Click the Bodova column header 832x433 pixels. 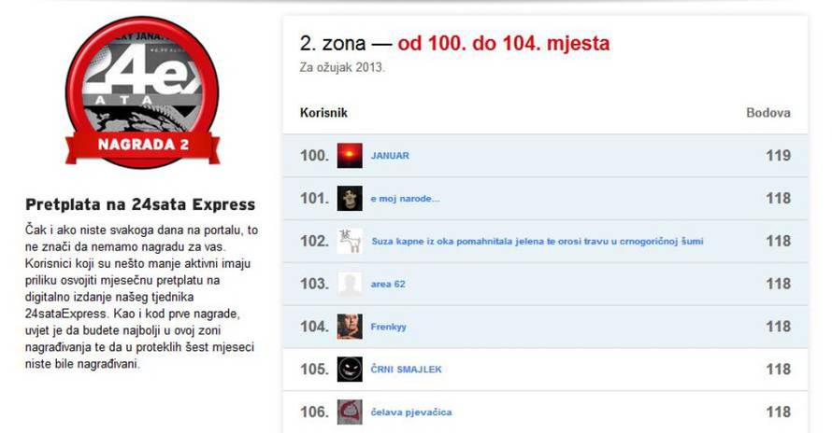click(x=768, y=113)
